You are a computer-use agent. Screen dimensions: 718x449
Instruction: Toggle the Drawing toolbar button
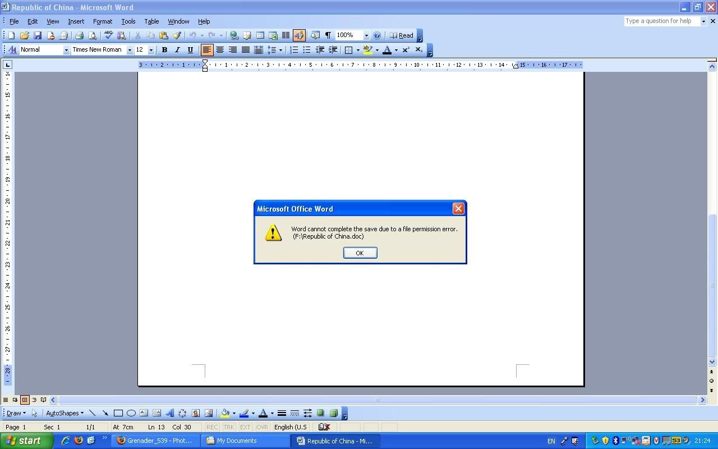tap(299, 35)
